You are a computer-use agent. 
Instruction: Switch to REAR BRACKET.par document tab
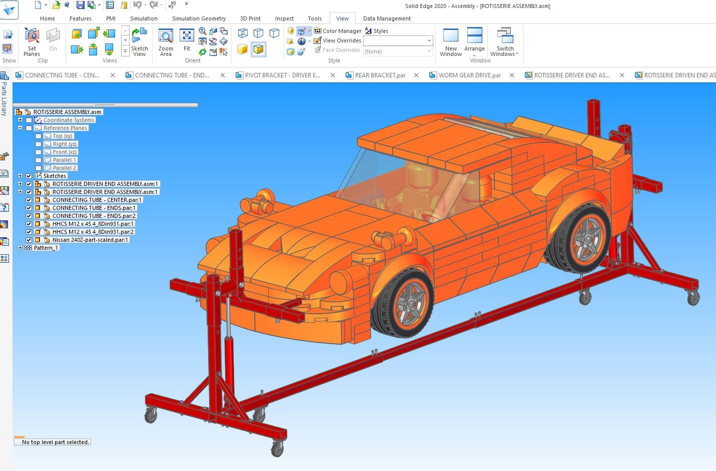[380, 75]
